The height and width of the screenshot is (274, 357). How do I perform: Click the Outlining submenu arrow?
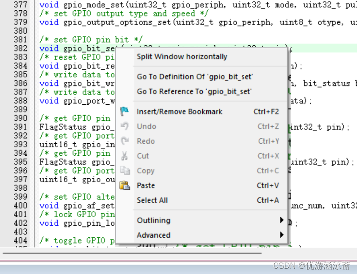[282, 220]
